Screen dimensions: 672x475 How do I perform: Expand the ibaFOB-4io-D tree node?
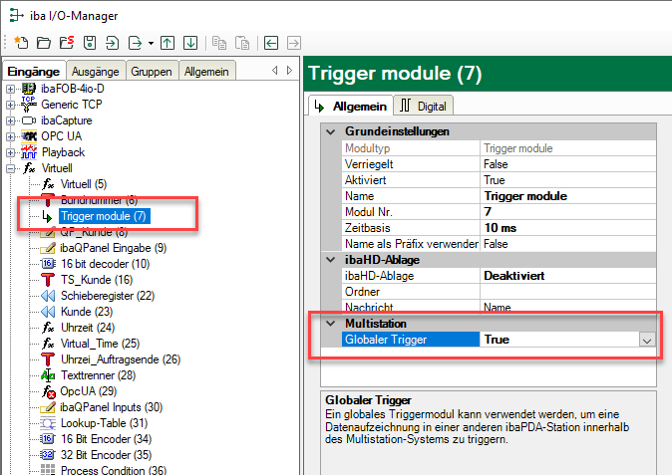pyautogui.click(x=11, y=89)
